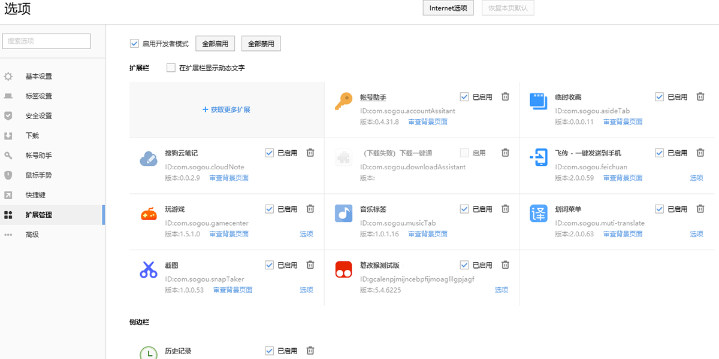Open 选项 for 玩游戏

[x=307, y=234]
